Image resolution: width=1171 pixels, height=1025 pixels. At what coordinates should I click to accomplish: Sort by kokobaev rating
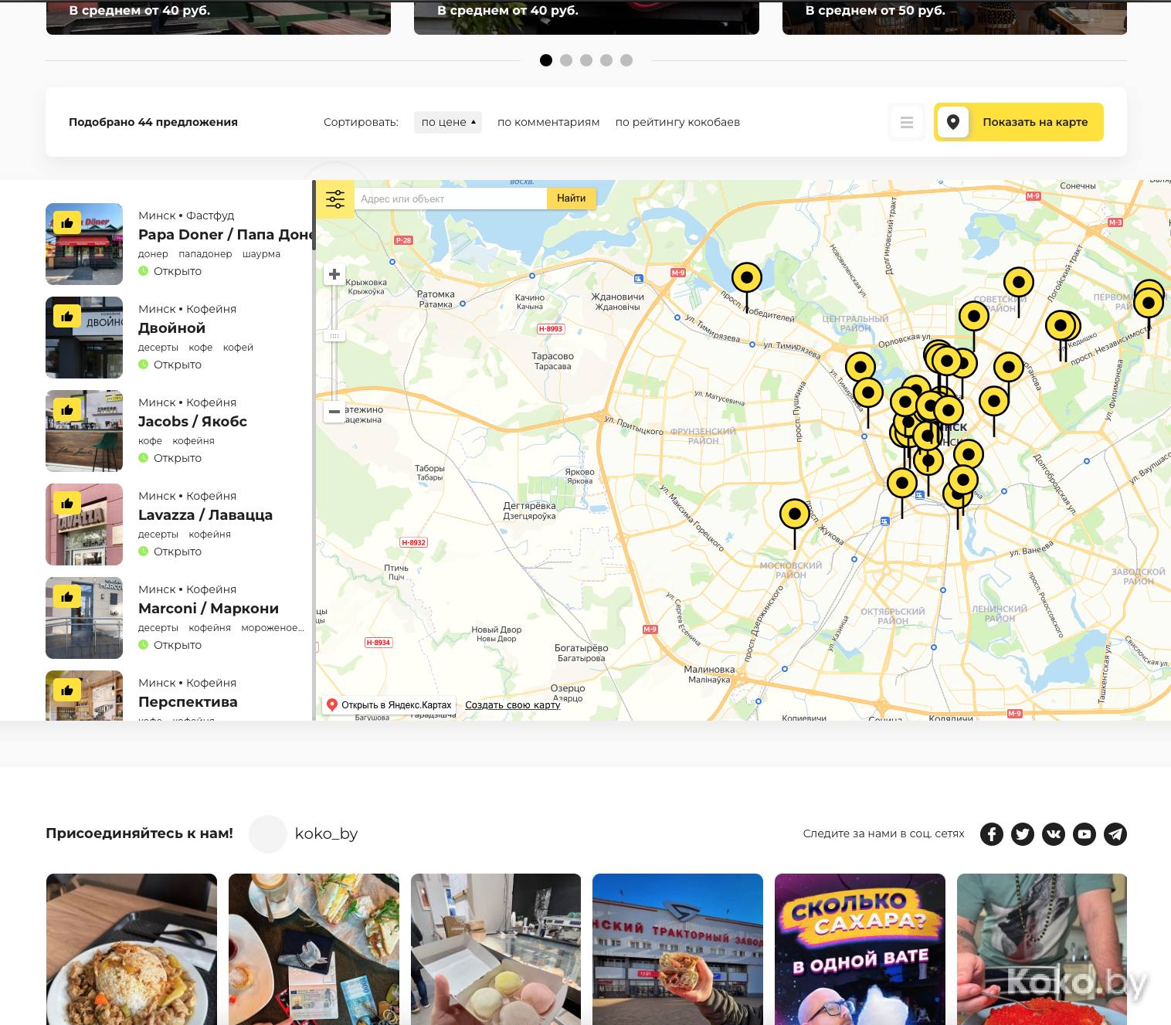click(x=677, y=122)
